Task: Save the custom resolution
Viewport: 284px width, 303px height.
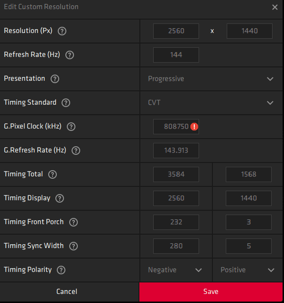Action: 211,292
